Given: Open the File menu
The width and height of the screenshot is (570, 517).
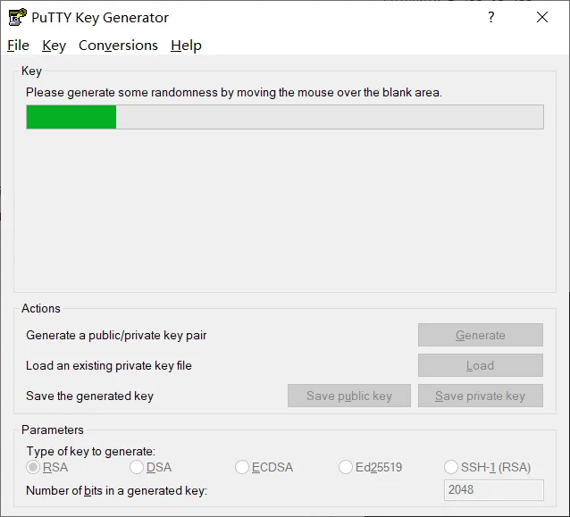Looking at the screenshot, I should tap(18, 46).
